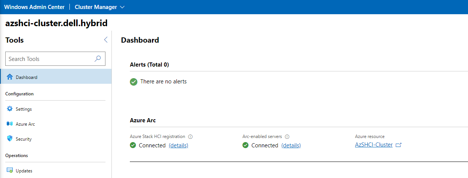Focus the Search Tools input field
Screen dimensions: 468x178
point(49,59)
